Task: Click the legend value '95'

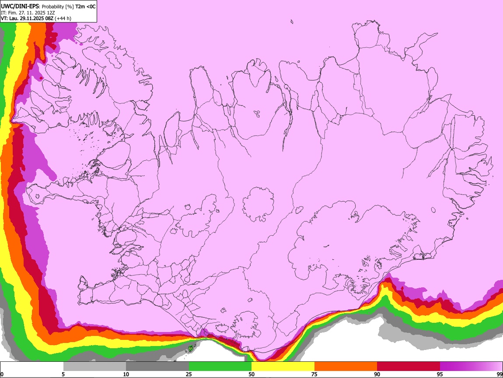Action: click(x=440, y=374)
